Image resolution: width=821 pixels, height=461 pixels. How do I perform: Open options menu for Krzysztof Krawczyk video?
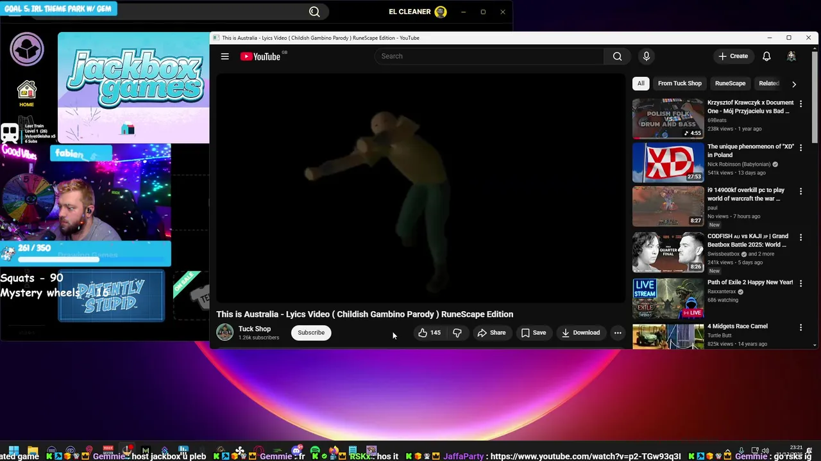tap(800, 104)
